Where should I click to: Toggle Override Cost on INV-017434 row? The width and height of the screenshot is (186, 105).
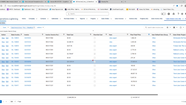[94, 46]
